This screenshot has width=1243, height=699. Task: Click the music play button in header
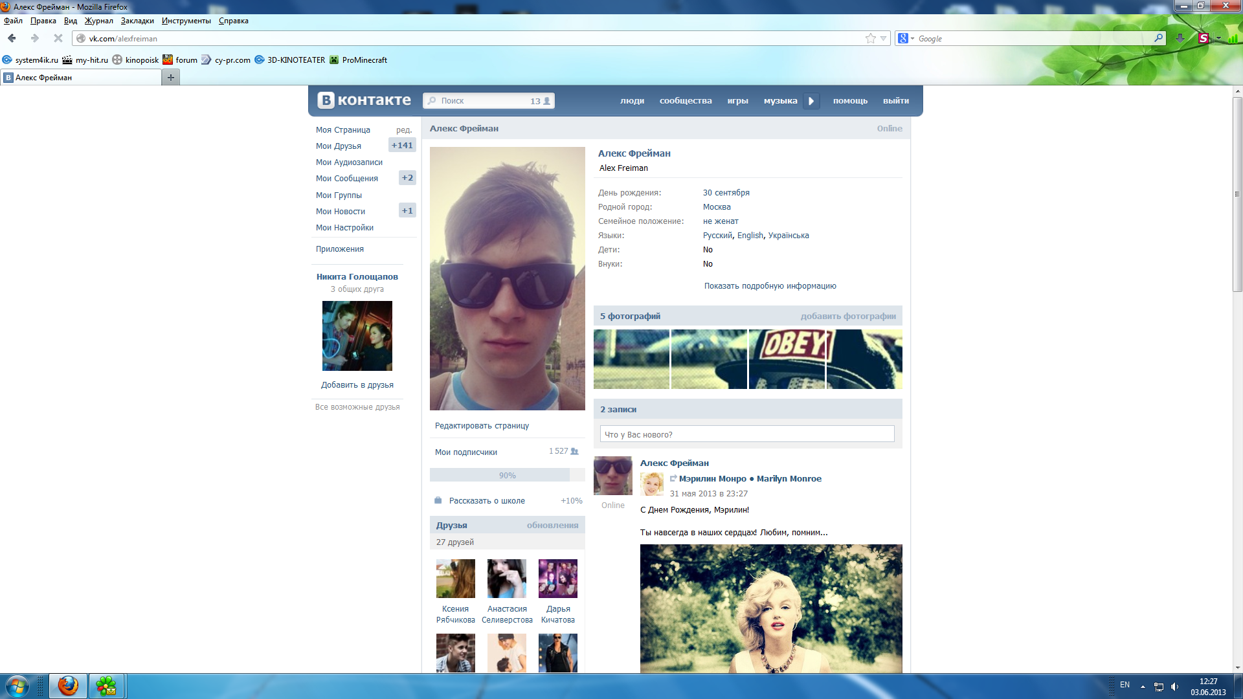(811, 101)
